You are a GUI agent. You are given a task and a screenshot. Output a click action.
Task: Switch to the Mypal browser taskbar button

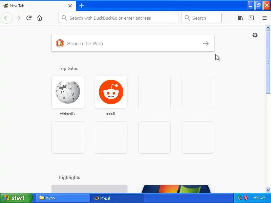pos(117,198)
